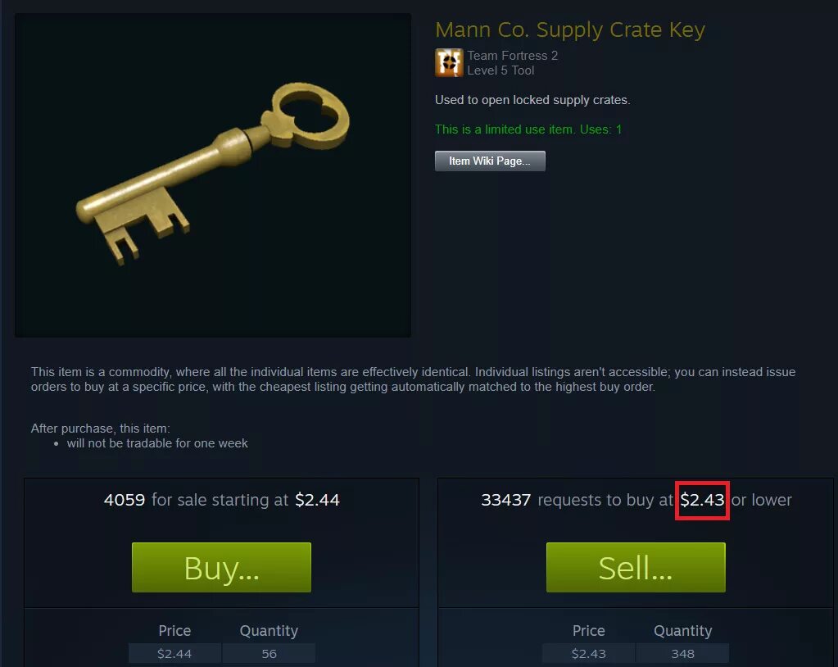This screenshot has width=838, height=667.
Task: Click the Team Fortress 2 game icon
Action: pyautogui.click(x=449, y=62)
